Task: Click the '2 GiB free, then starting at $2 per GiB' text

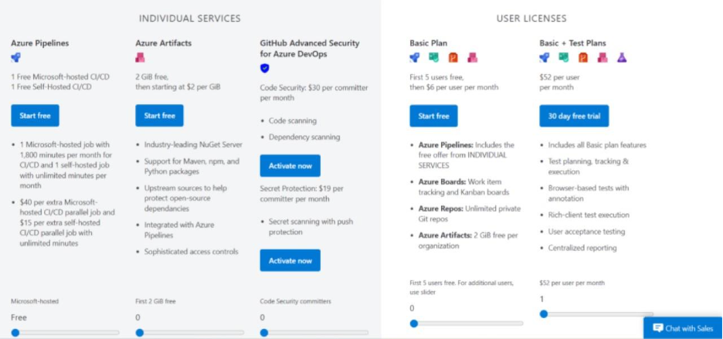Action: coord(178,82)
